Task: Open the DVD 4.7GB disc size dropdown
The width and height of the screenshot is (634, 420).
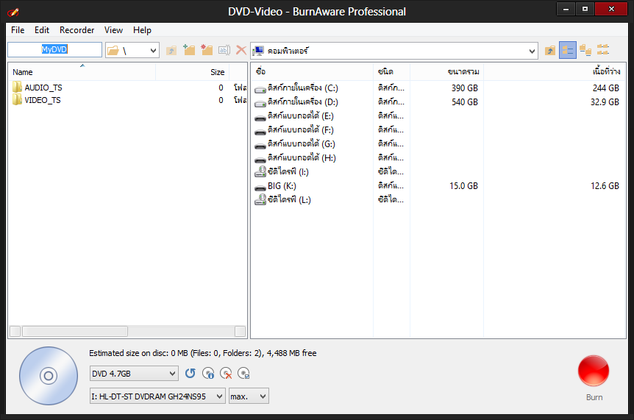Action: [134, 374]
